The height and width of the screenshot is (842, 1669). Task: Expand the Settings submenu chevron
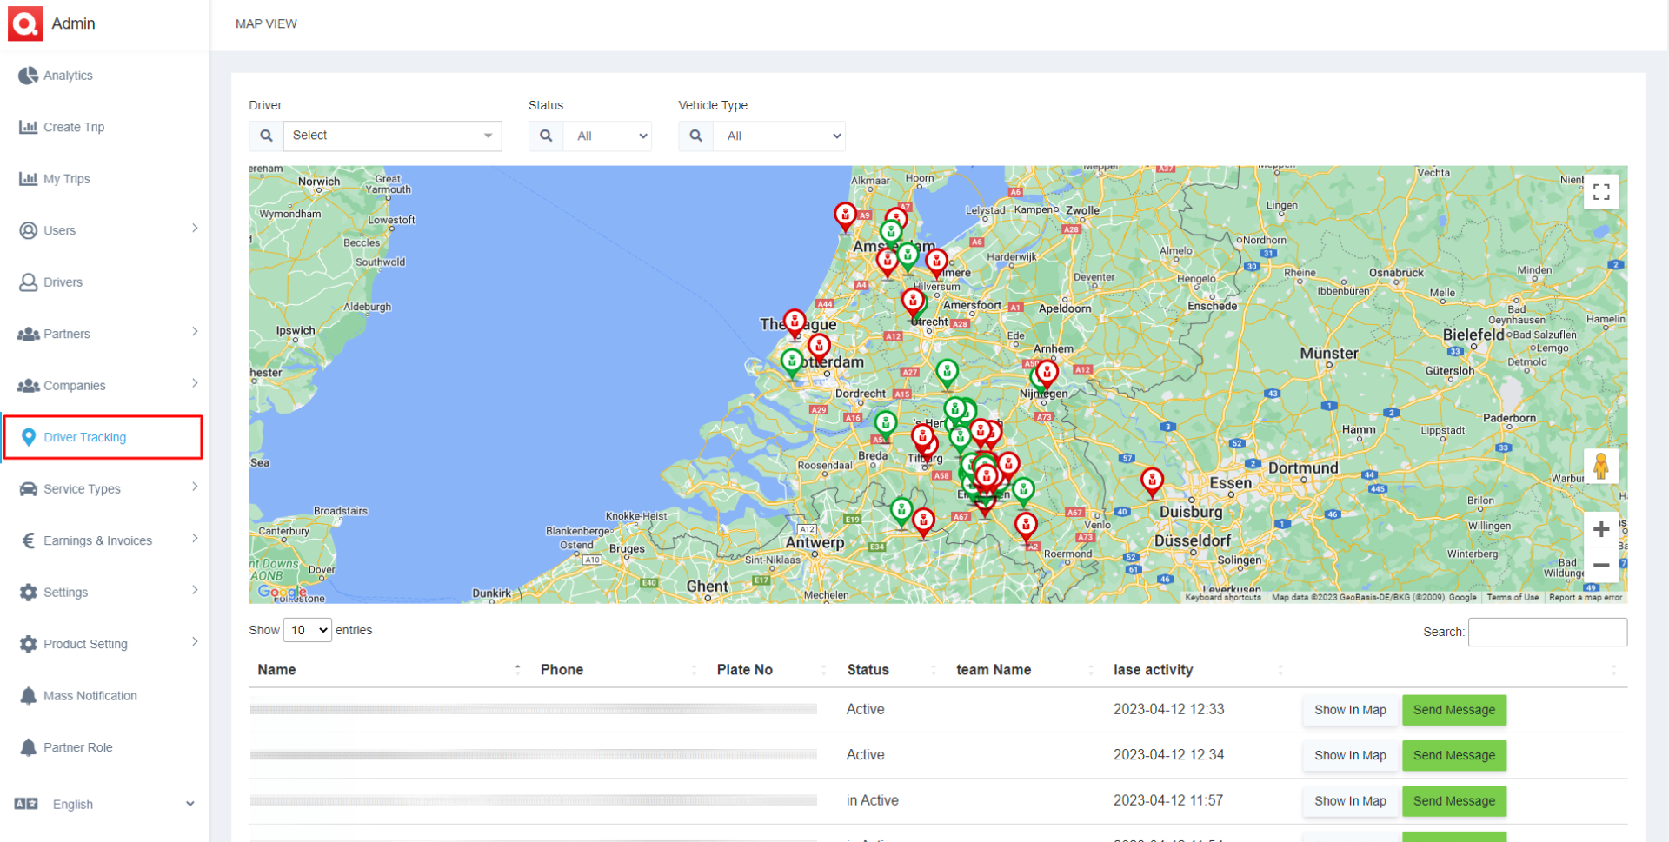[x=195, y=590]
